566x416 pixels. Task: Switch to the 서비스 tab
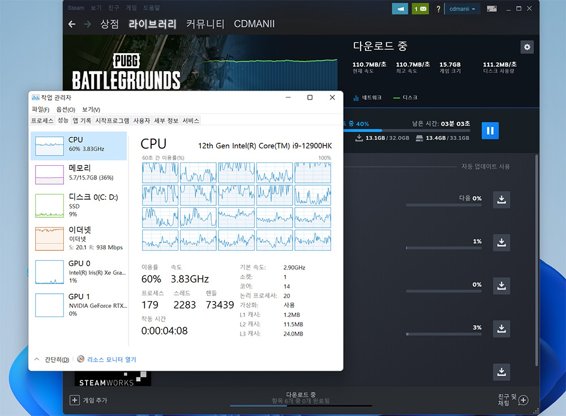pyautogui.click(x=191, y=121)
